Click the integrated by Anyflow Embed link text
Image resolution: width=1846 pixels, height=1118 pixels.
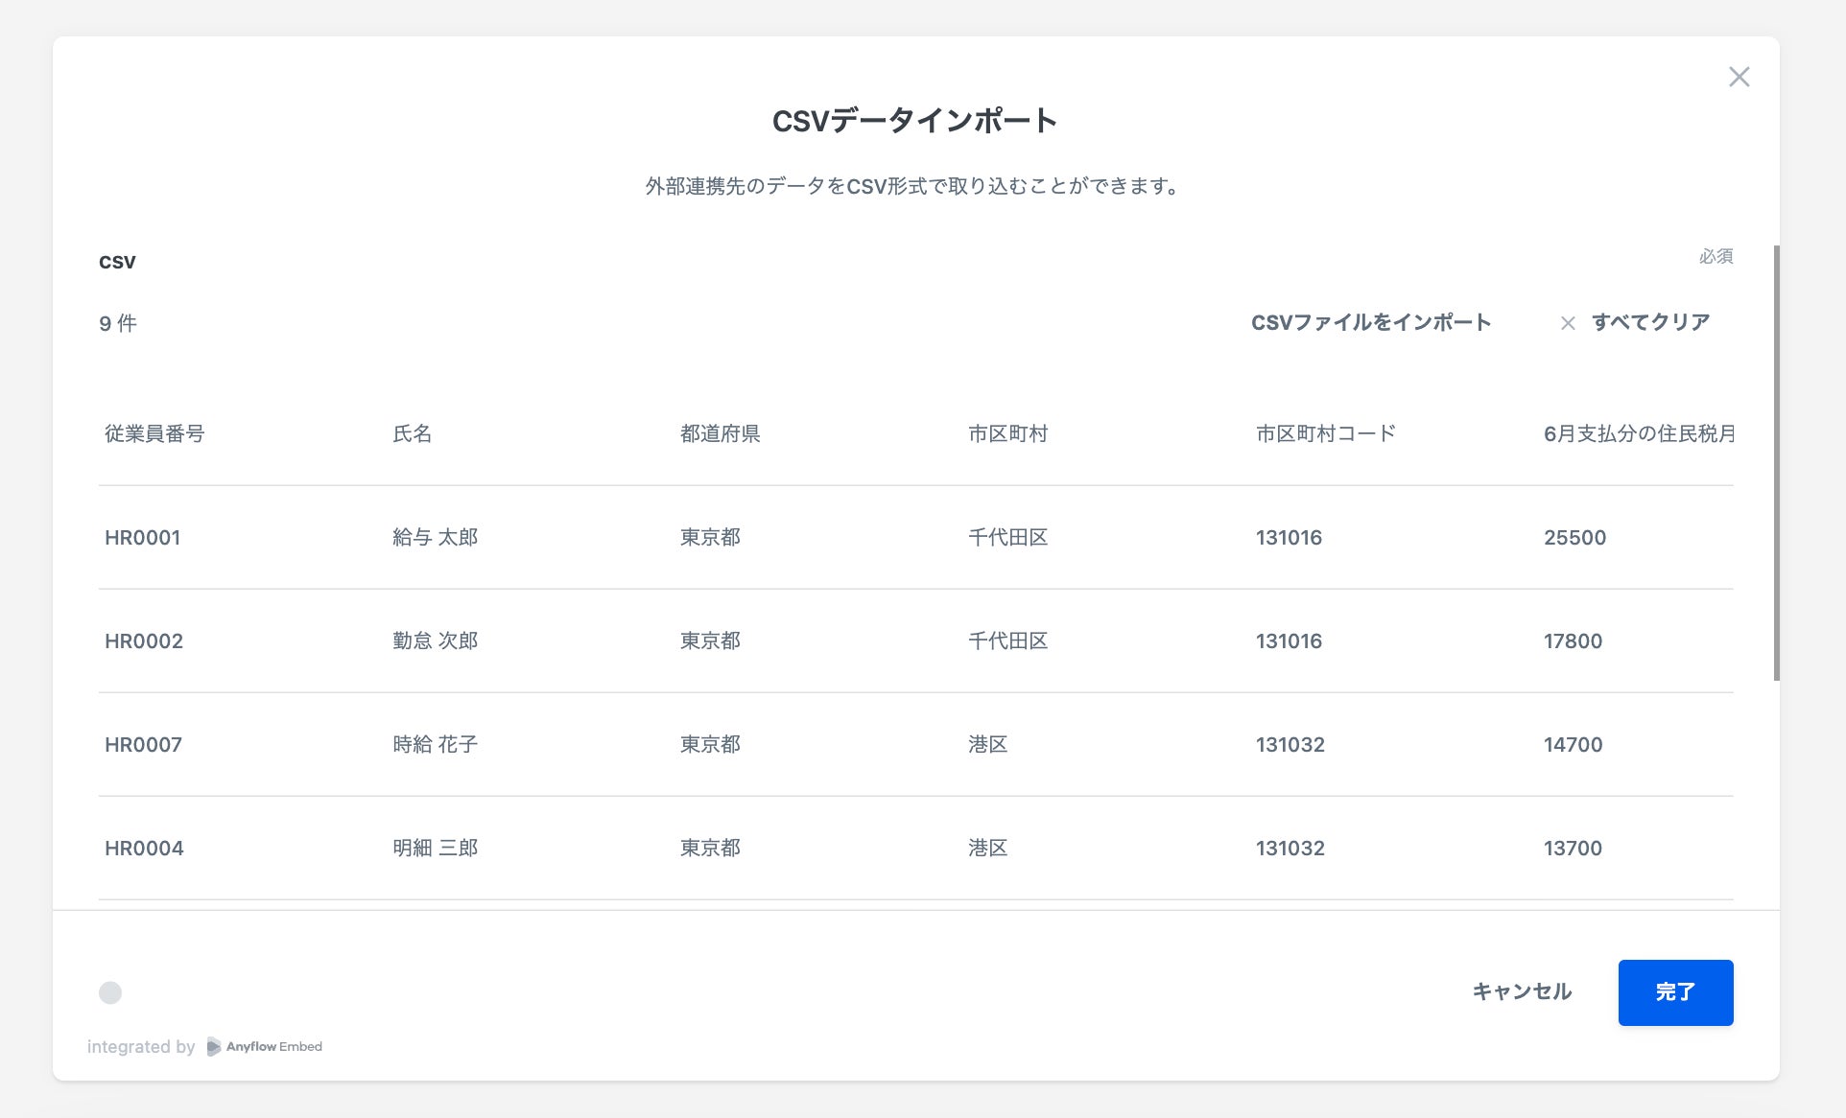[141, 1046]
